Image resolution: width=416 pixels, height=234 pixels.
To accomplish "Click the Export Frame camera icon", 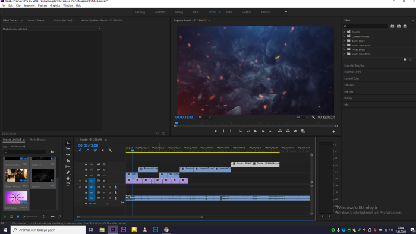I will 295,131.
